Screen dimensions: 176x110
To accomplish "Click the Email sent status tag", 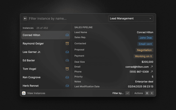I will coord(145,44).
